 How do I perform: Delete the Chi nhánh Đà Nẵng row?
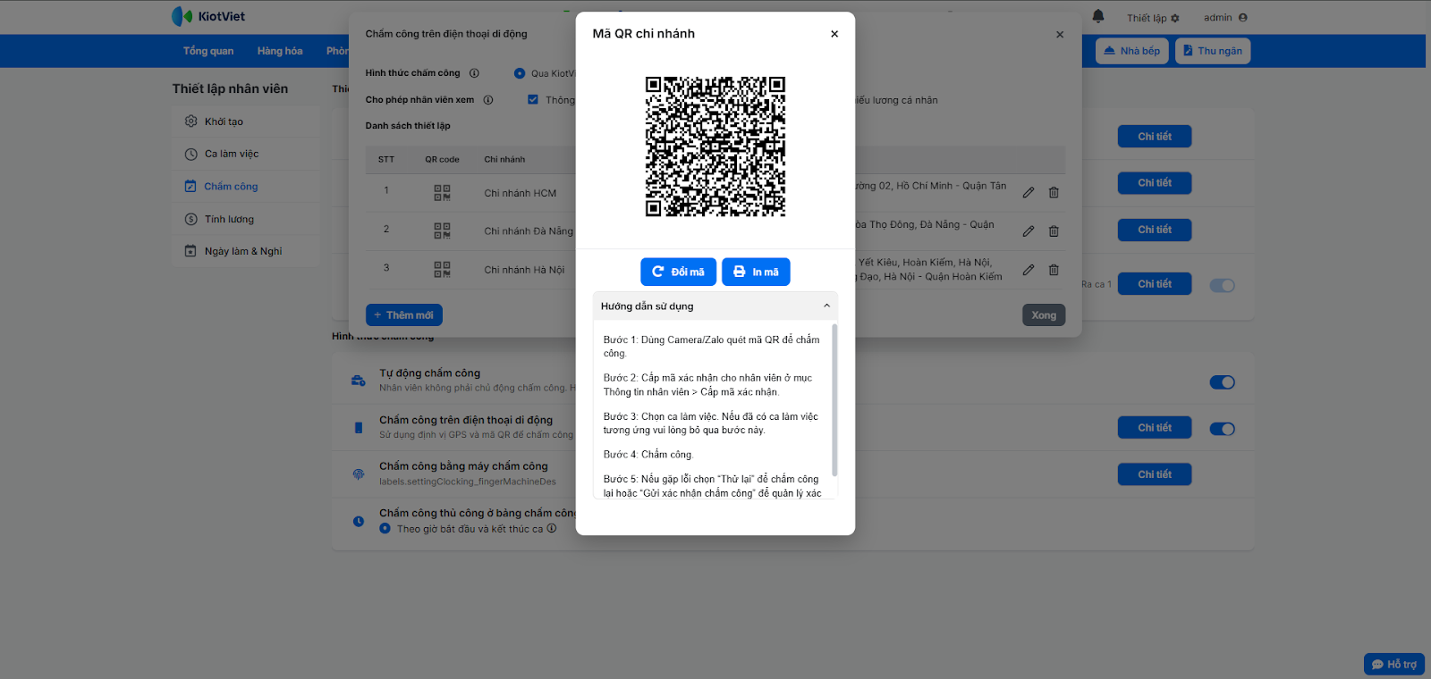click(x=1054, y=231)
